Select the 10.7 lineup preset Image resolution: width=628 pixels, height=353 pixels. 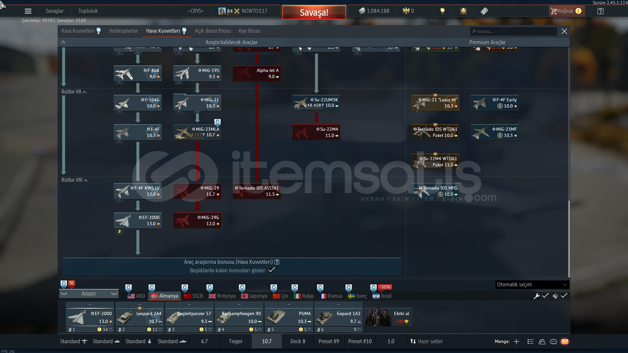267,341
